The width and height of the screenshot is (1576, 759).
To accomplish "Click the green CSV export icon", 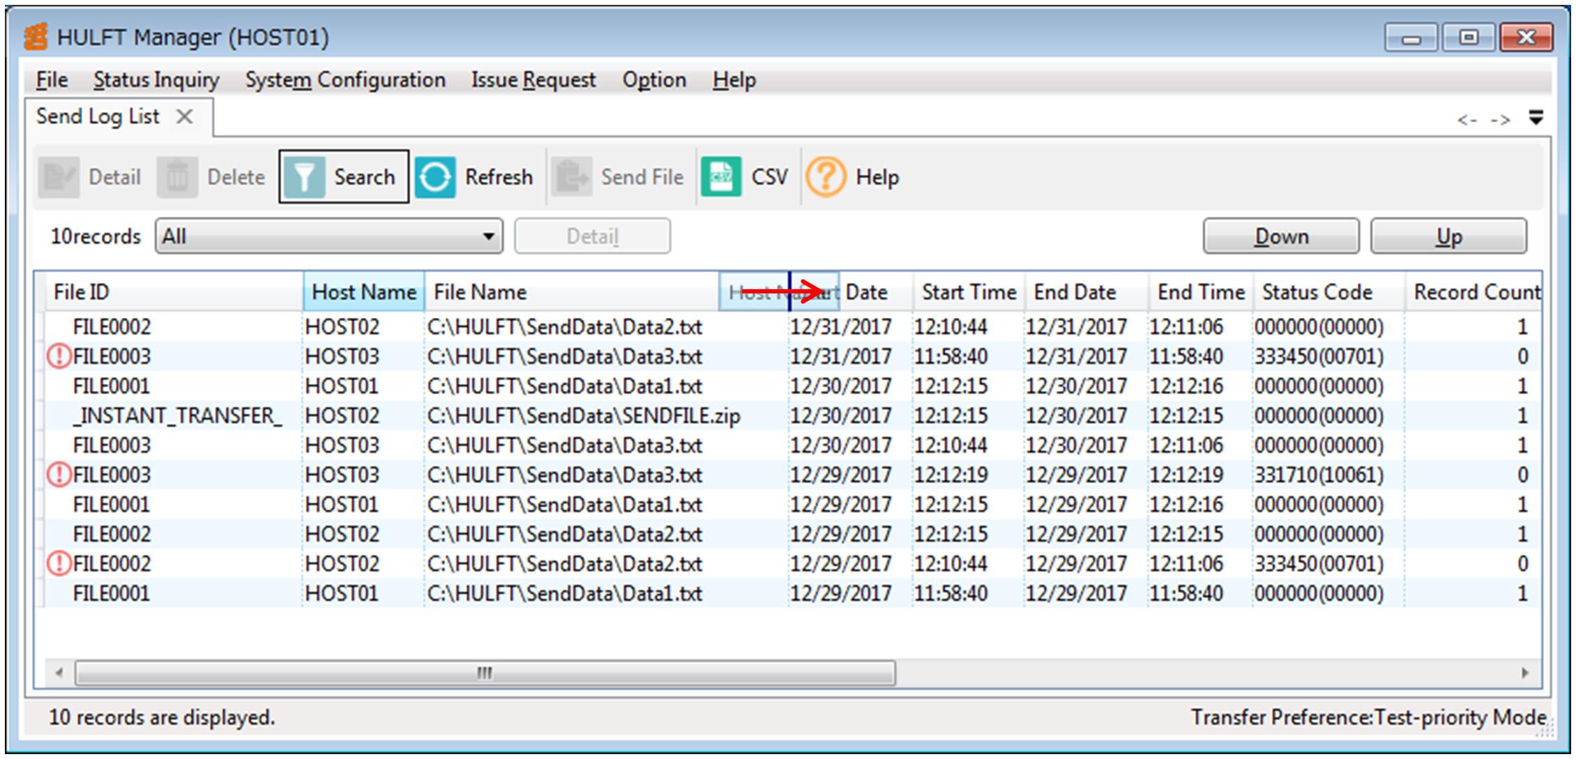I will point(720,177).
